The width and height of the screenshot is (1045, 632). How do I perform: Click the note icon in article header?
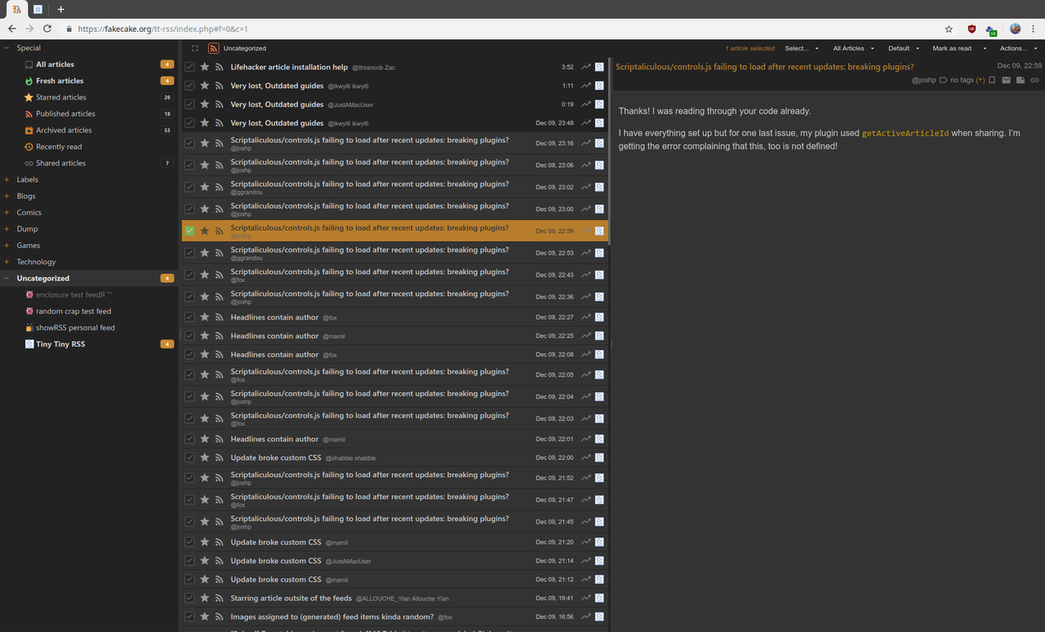click(1021, 80)
